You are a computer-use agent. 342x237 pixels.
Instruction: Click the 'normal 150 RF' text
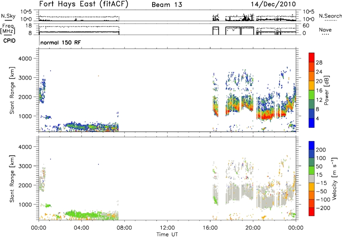(x=60, y=42)
